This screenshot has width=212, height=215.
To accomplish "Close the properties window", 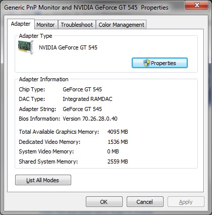I will tap(197, 5).
